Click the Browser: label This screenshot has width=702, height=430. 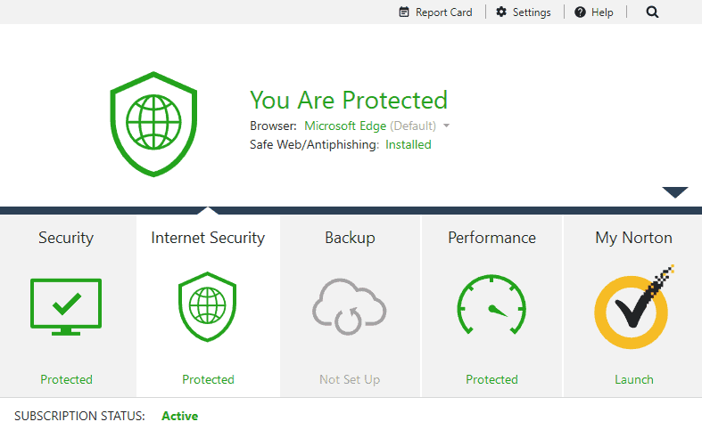click(273, 126)
